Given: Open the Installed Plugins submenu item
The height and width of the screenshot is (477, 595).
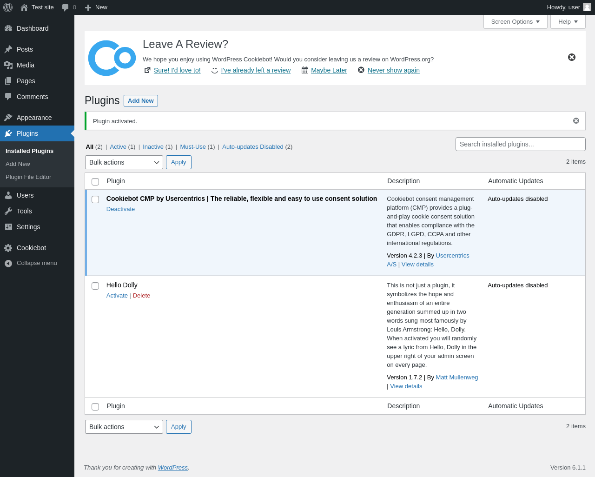Looking at the screenshot, I should (x=29, y=151).
